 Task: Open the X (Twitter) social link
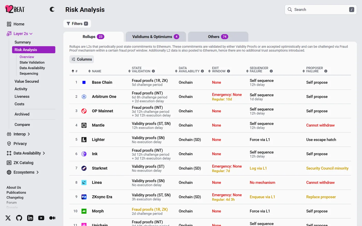(x=8, y=218)
